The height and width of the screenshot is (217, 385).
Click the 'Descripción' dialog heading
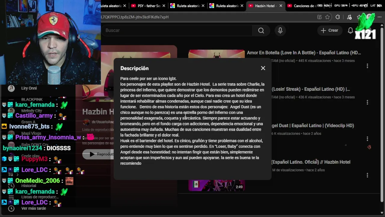tap(134, 68)
